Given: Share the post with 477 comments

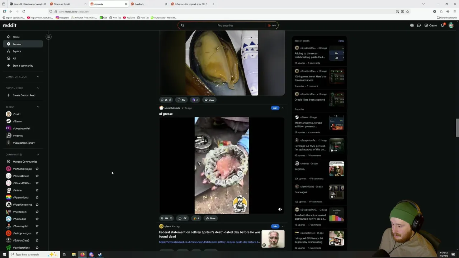Looking at the screenshot, I should [209, 100].
